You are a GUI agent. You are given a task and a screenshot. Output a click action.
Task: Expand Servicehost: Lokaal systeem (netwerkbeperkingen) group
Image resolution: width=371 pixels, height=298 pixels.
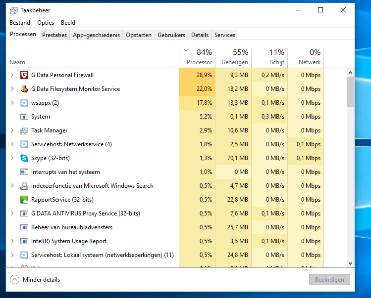[x=12, y=255]
